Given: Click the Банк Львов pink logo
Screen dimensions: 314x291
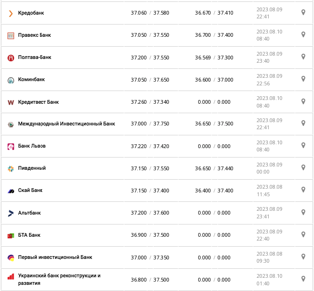Looking at the screenshot, I should pyautogui.click(x=10, y=147).
